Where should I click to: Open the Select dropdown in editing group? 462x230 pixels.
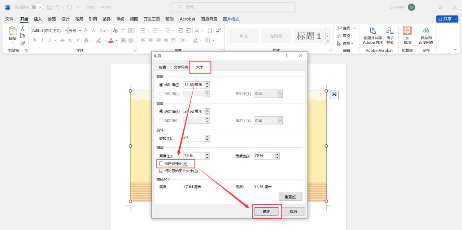pyautogui.click(x=352, y=43)
